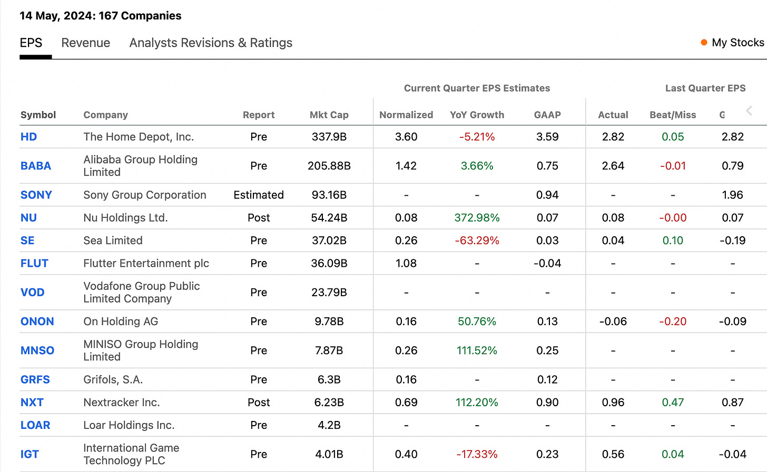Open the IGT ticker link
Viewport: 767px width, 472px height.
click(29, 454)
